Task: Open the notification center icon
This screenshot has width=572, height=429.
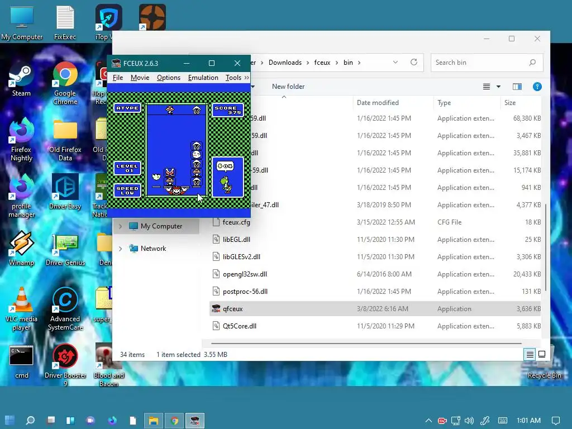Action: coord(556,421)
